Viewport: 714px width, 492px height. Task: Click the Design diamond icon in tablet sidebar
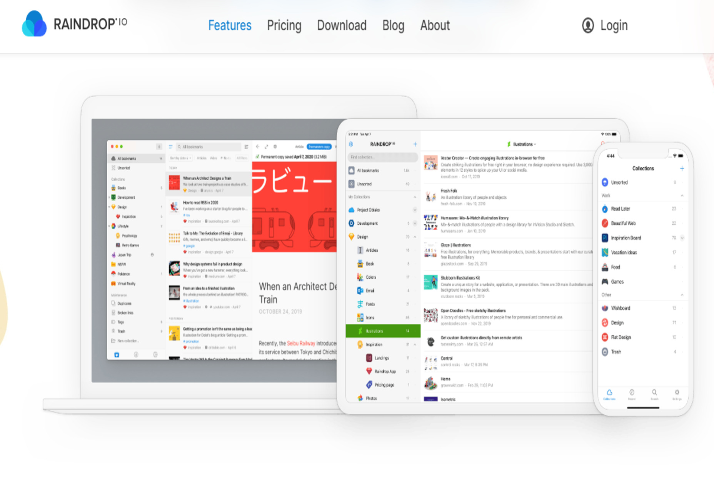pyautogui.click(x=351, y=237)
